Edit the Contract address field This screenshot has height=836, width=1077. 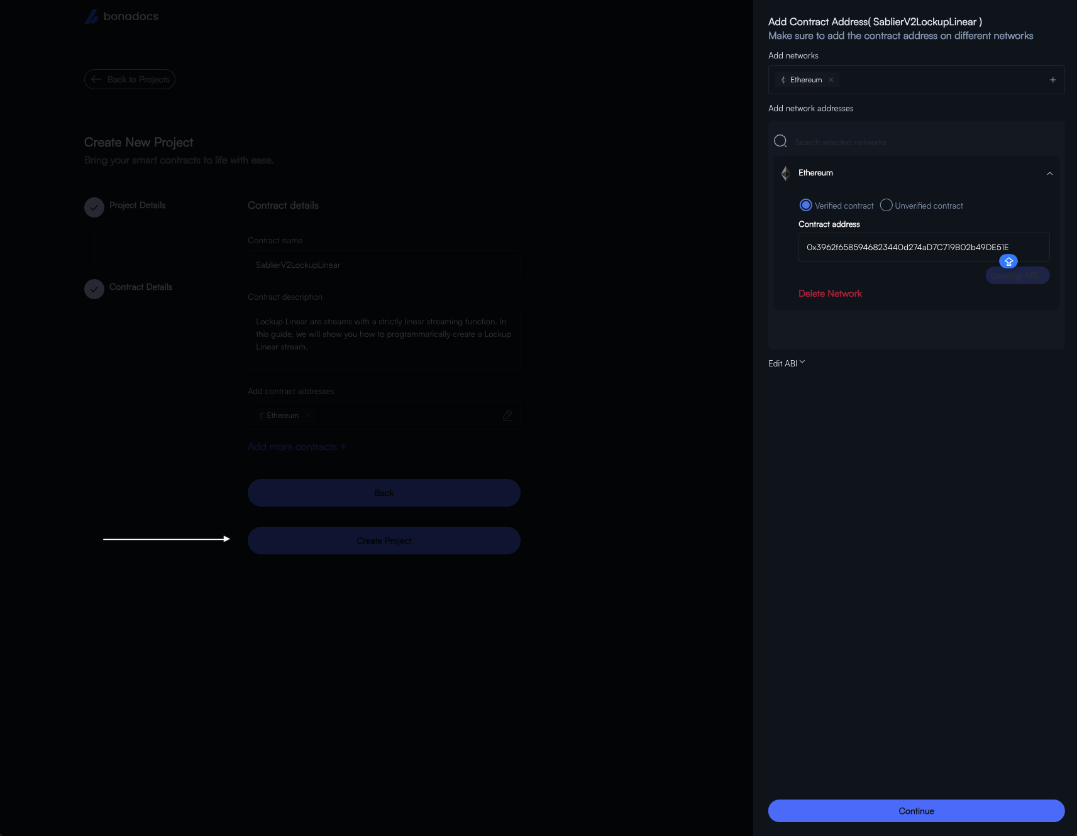(x=924, y=247)
